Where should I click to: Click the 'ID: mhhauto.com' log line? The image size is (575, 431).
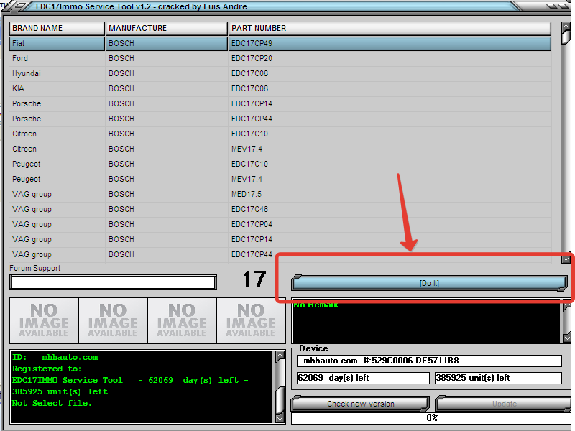(x=55, y=357)
